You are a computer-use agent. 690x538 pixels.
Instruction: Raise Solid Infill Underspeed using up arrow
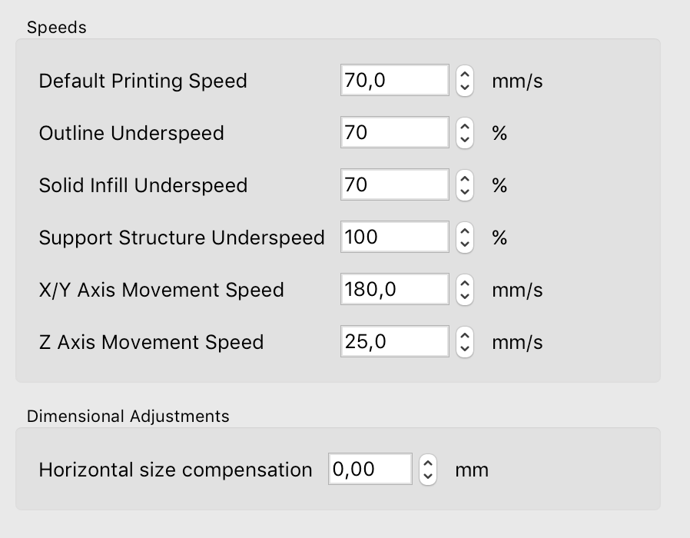click(464, 179)
